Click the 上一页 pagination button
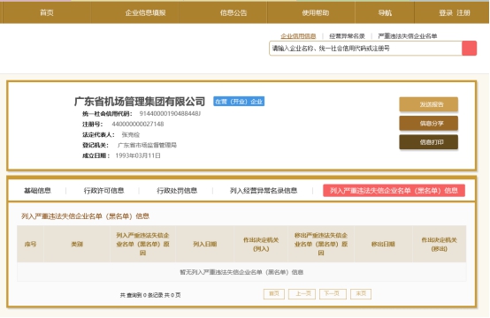The height and width of the screenshot is (318, 490). [x=302, y=294]
